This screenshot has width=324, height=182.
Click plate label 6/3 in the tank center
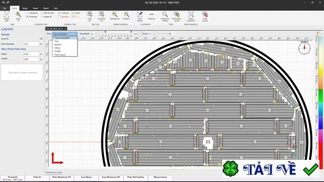tap(208, 142)
